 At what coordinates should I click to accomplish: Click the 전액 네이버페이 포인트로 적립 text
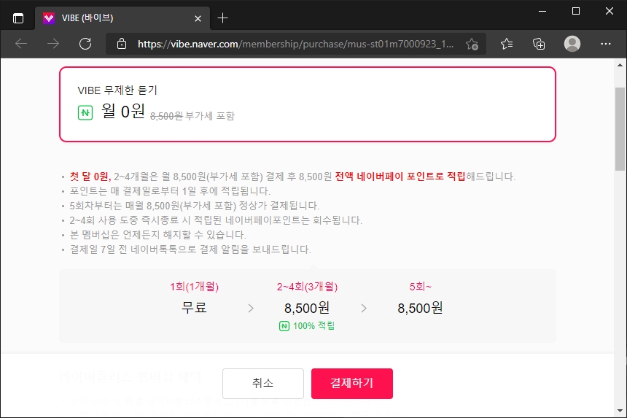(400, 177)
